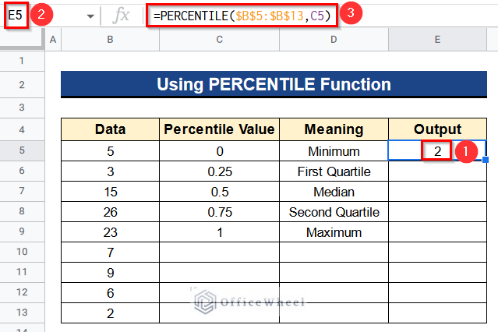Select row 5 header
The height and width of the screenshot is (332, 498).
click(x=22, y=150)
